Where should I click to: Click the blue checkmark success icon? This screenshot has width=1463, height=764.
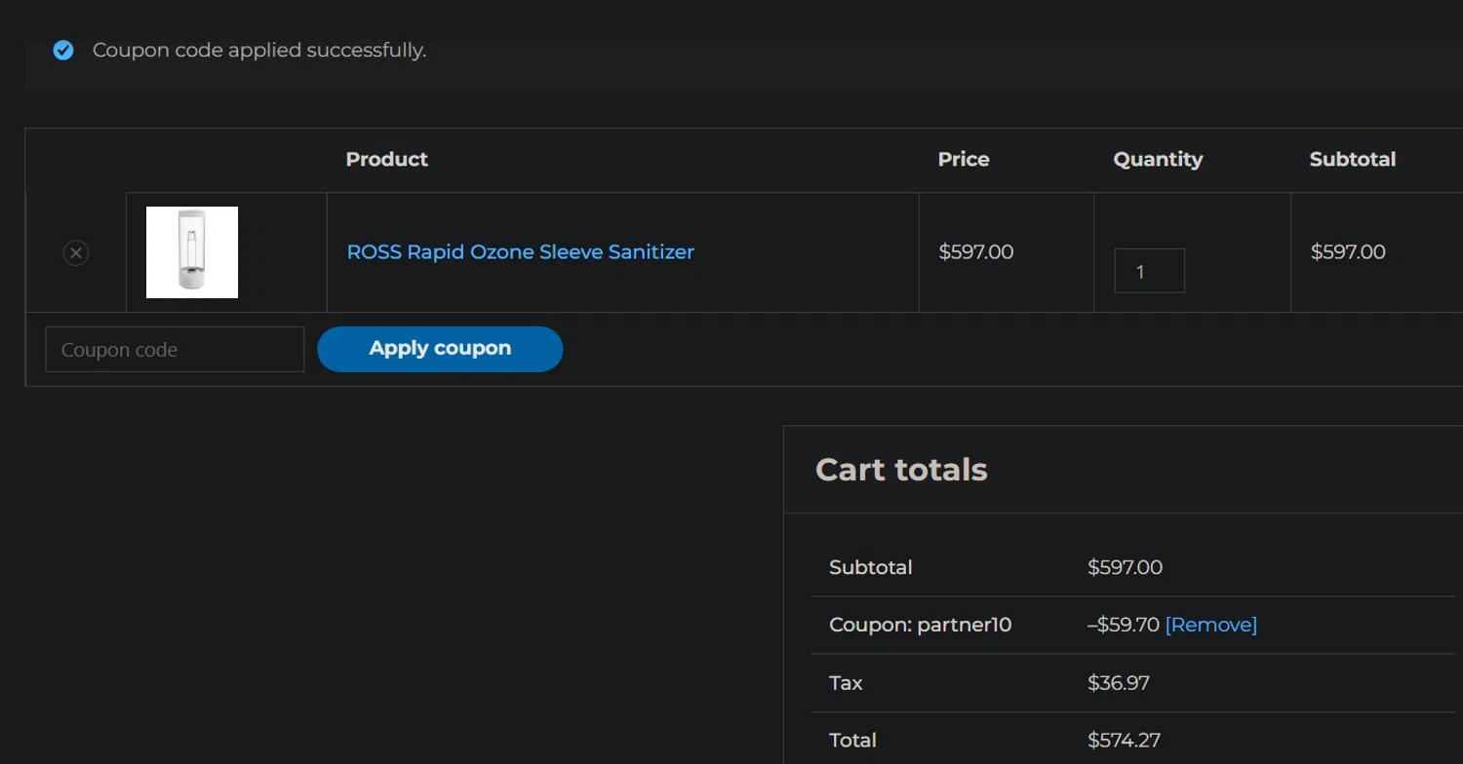click(63, 50)
